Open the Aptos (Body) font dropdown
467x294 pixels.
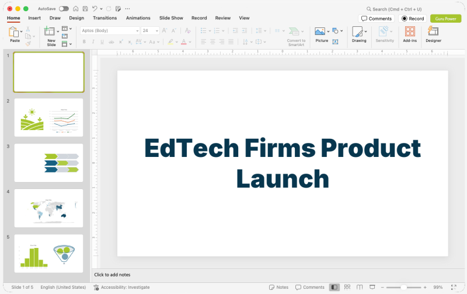[137, 31]
